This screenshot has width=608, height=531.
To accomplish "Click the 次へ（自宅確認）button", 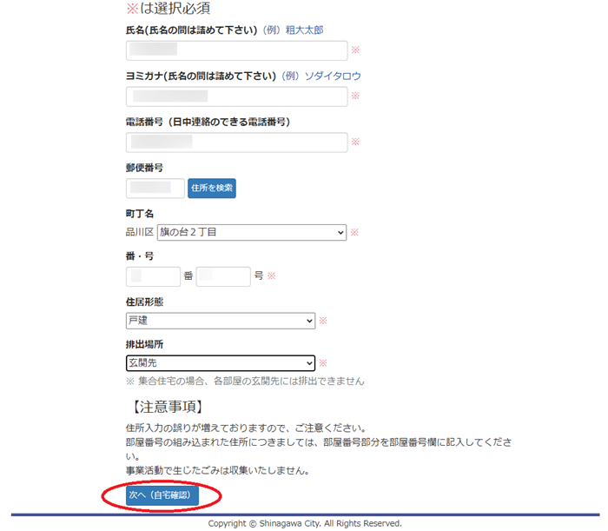I will 162,495.
